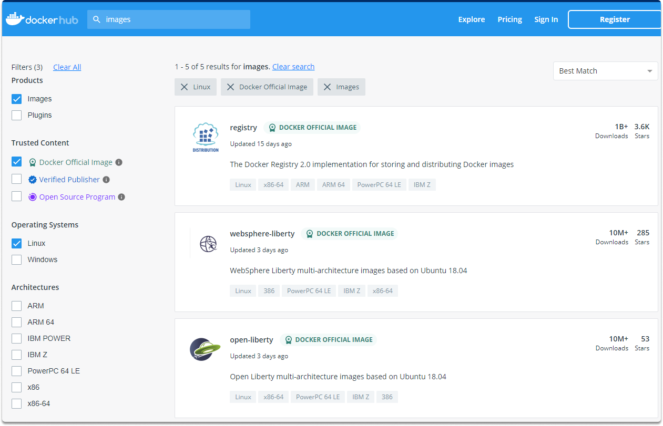
Task: Check the IBM Z architecture checkbox
Action: point(17,355)
